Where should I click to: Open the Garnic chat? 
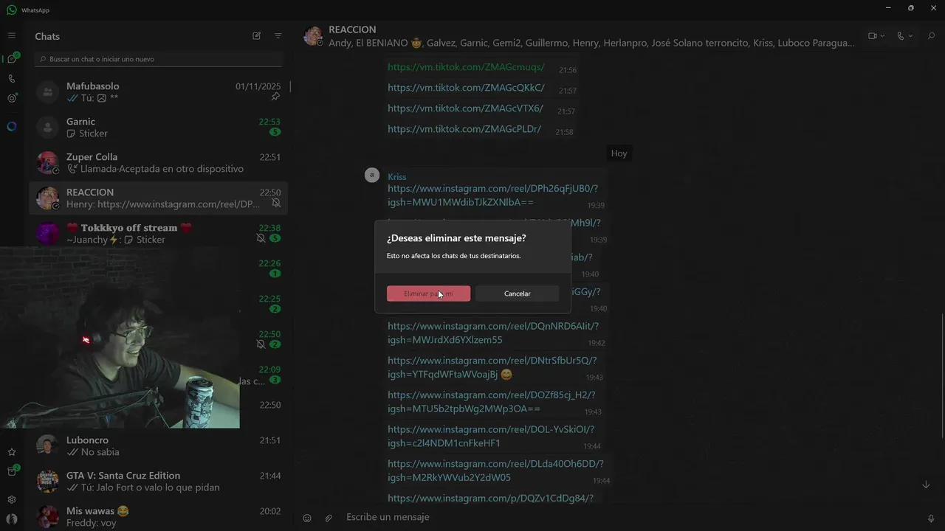(x=158, y=127)
